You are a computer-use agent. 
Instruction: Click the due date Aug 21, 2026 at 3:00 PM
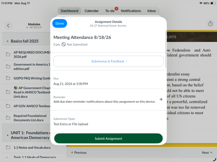point(71,84)
